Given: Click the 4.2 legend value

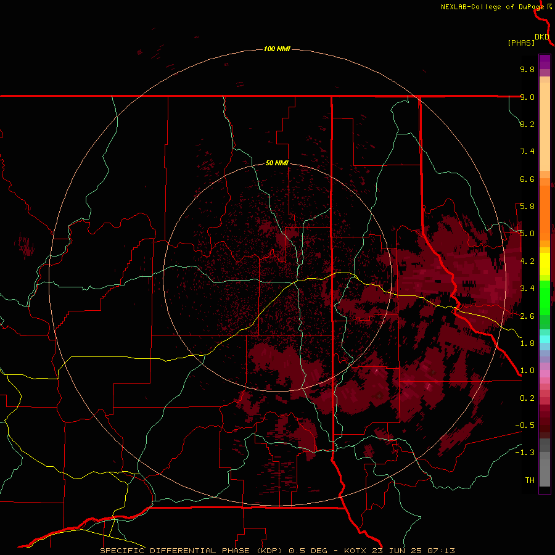Looking at the screenshot, I should 527,261.
